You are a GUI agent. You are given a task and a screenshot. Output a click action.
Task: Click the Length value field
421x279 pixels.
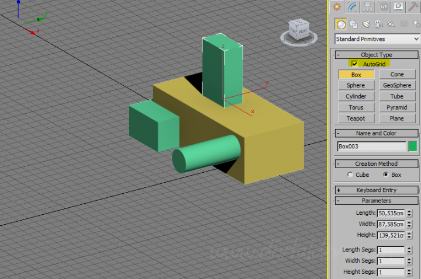click(x=391, y=214)
